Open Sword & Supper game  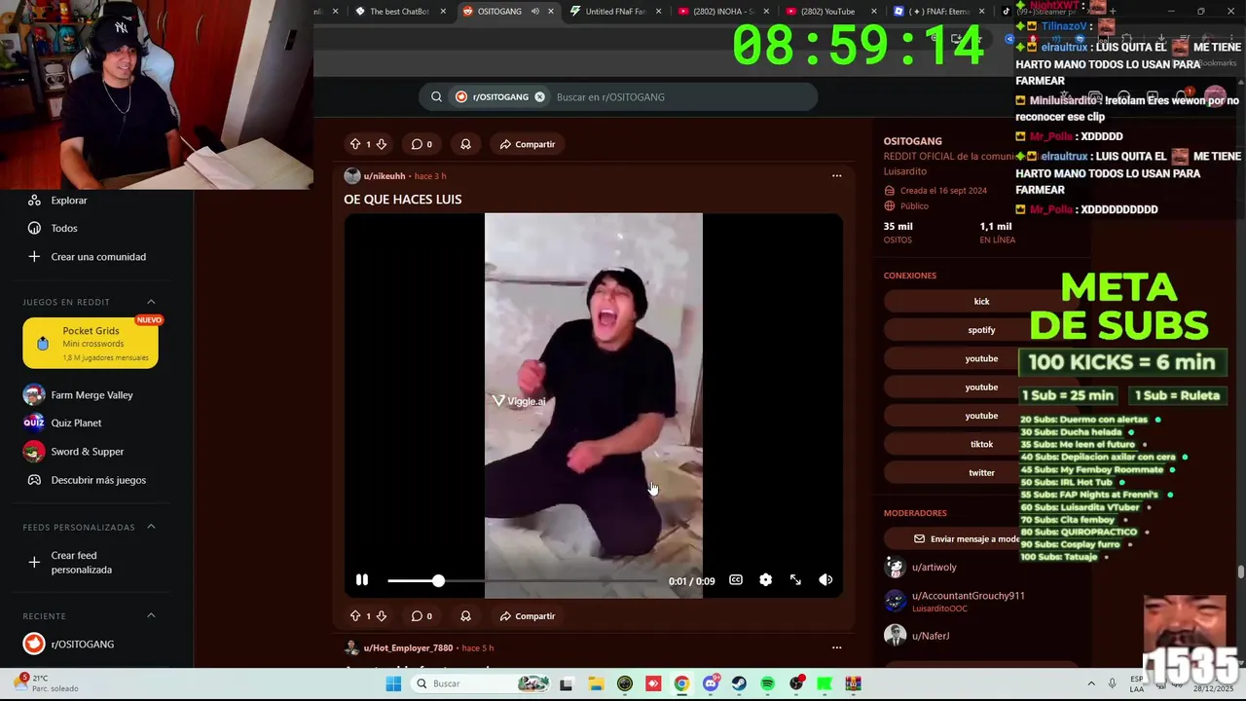[x=88, y=452]
